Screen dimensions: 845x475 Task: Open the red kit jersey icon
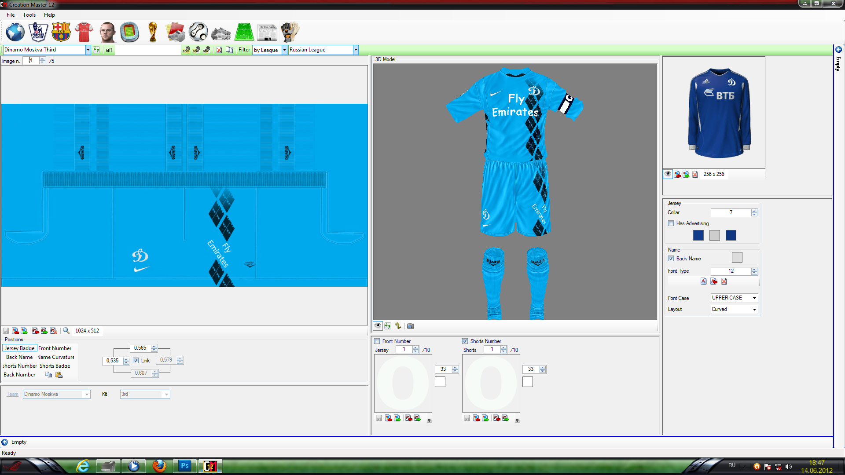point(84,32)
